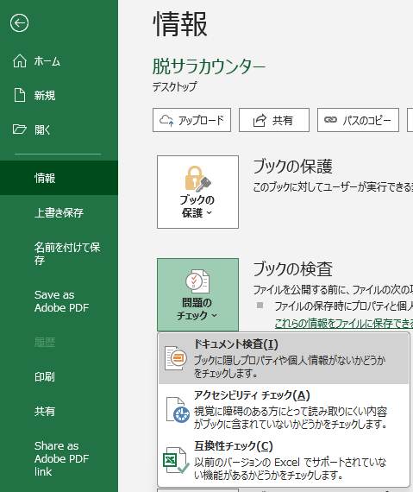This screenshot has height=492, width=413.
Task: Collapse the 問題のチェック dropdown button
Action: click(197, 294)
